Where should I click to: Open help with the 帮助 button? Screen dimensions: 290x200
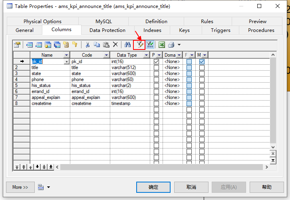point(267,187)
